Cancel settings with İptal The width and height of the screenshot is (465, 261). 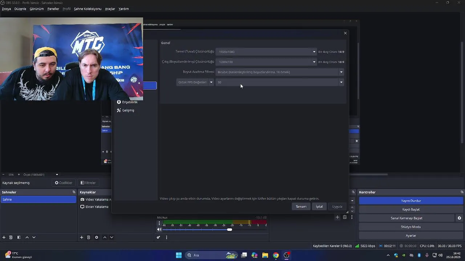tap(319, 207)
